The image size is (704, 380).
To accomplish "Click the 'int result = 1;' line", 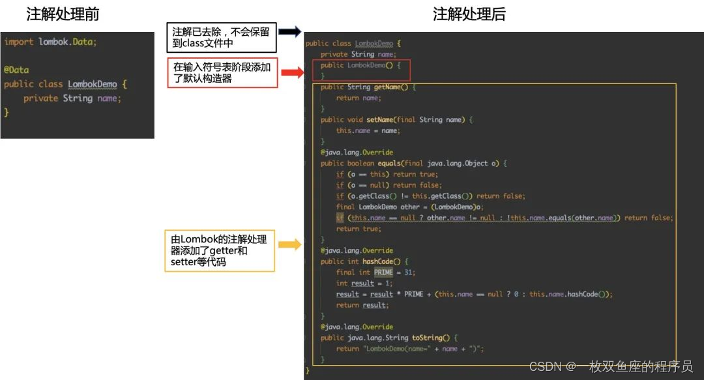I will (x=364, y=284).
